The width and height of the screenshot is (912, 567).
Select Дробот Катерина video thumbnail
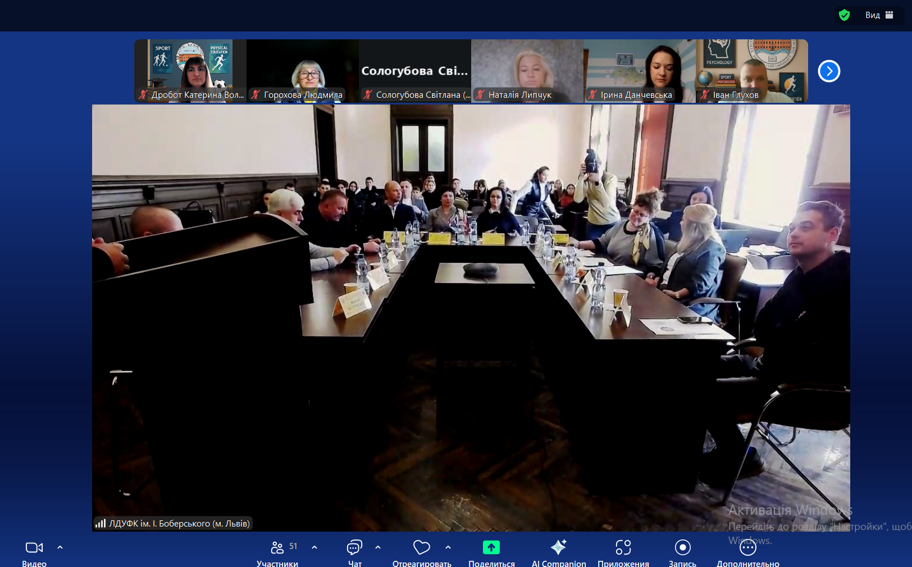(x=190, y=70)
